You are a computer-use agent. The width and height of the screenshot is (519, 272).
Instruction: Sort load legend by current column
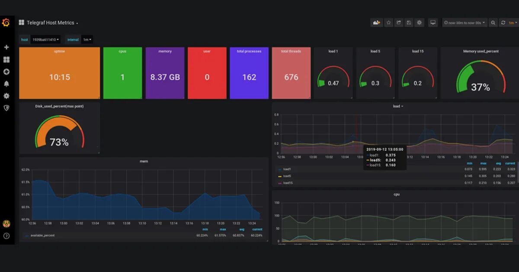point(510,163)
